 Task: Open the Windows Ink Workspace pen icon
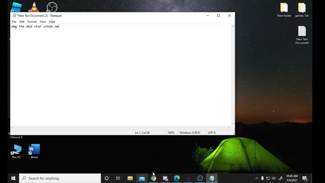[281, 178]
